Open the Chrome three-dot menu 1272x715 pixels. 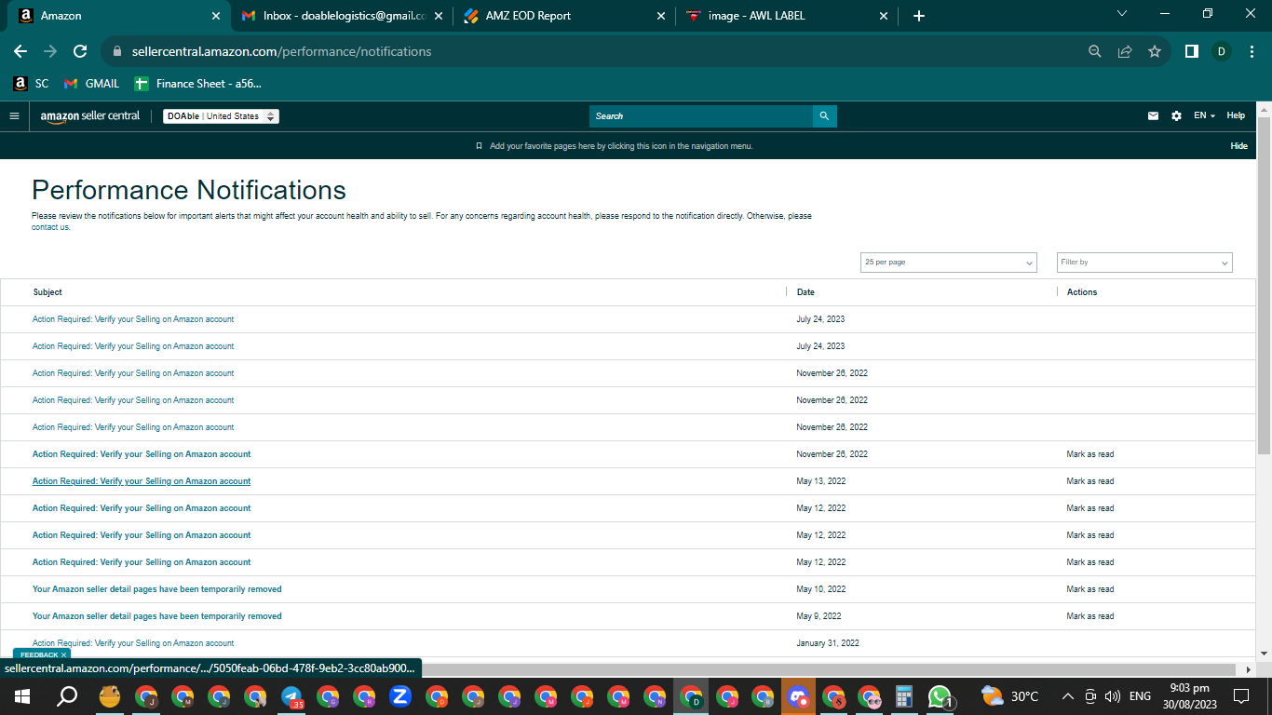tap(1251, 52)
